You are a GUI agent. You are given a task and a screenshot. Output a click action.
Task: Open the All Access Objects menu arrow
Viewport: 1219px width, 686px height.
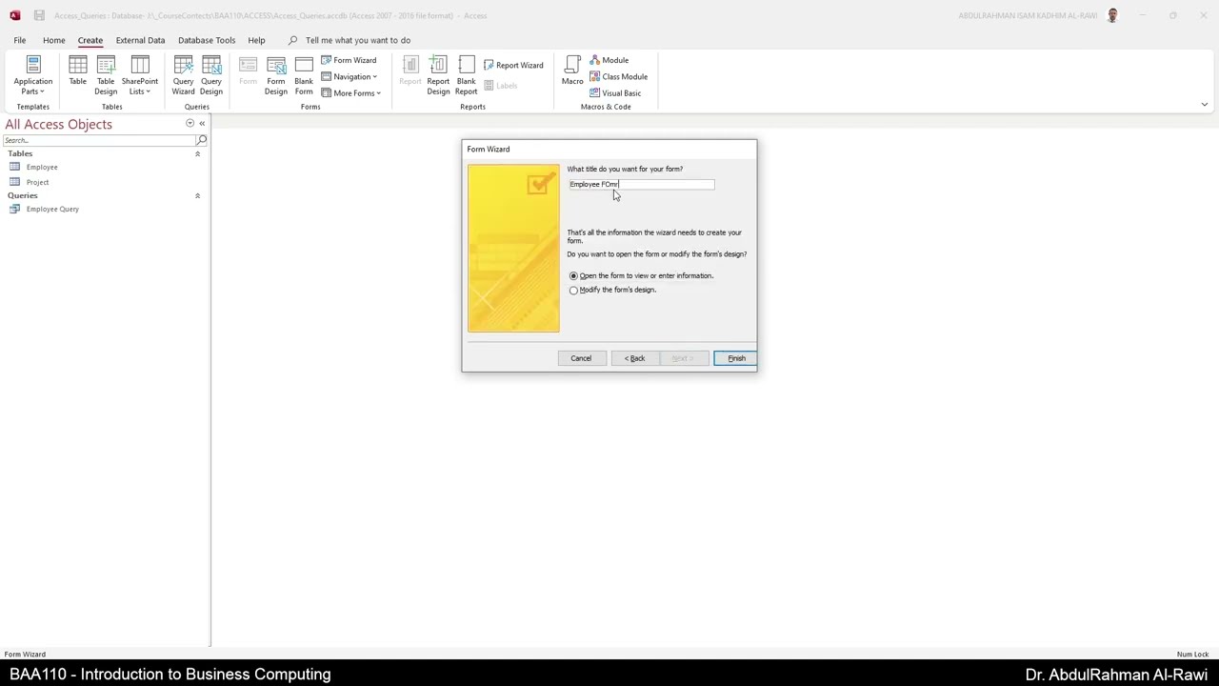(x=190, y=123)
